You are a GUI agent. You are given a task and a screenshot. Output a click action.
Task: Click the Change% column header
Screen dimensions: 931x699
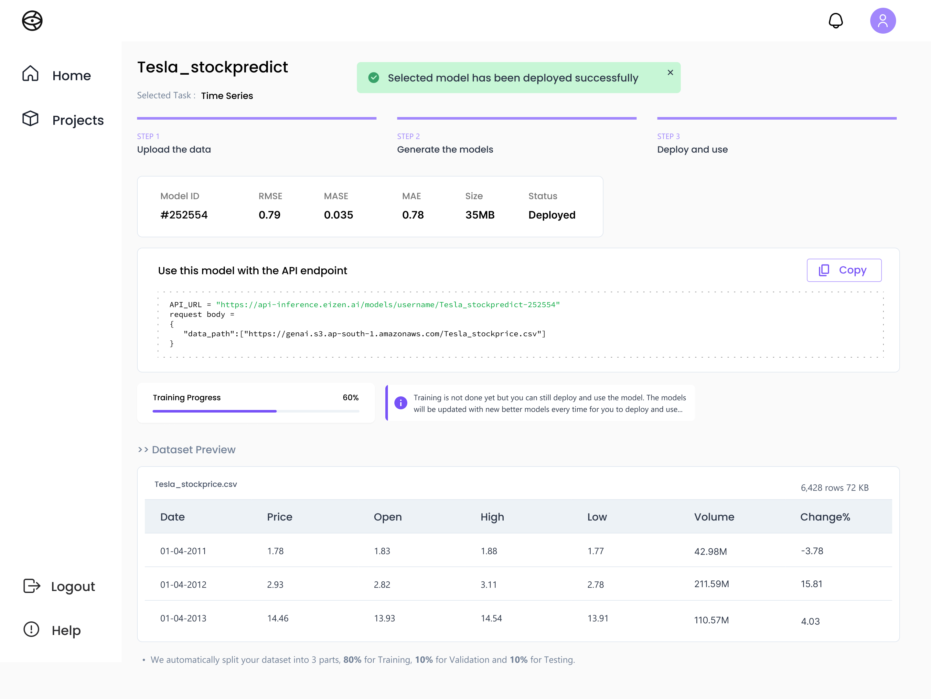[825, 517]
